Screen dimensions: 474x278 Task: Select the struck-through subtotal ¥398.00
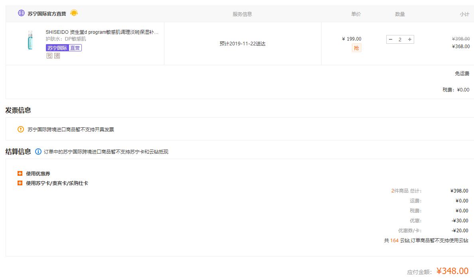[461, 39]
